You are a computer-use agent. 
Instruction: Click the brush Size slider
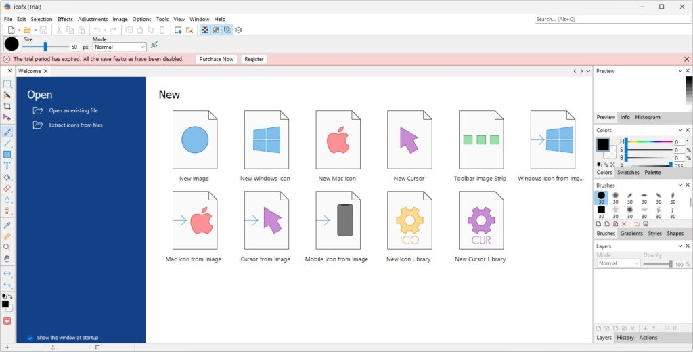tap(46, 47)
